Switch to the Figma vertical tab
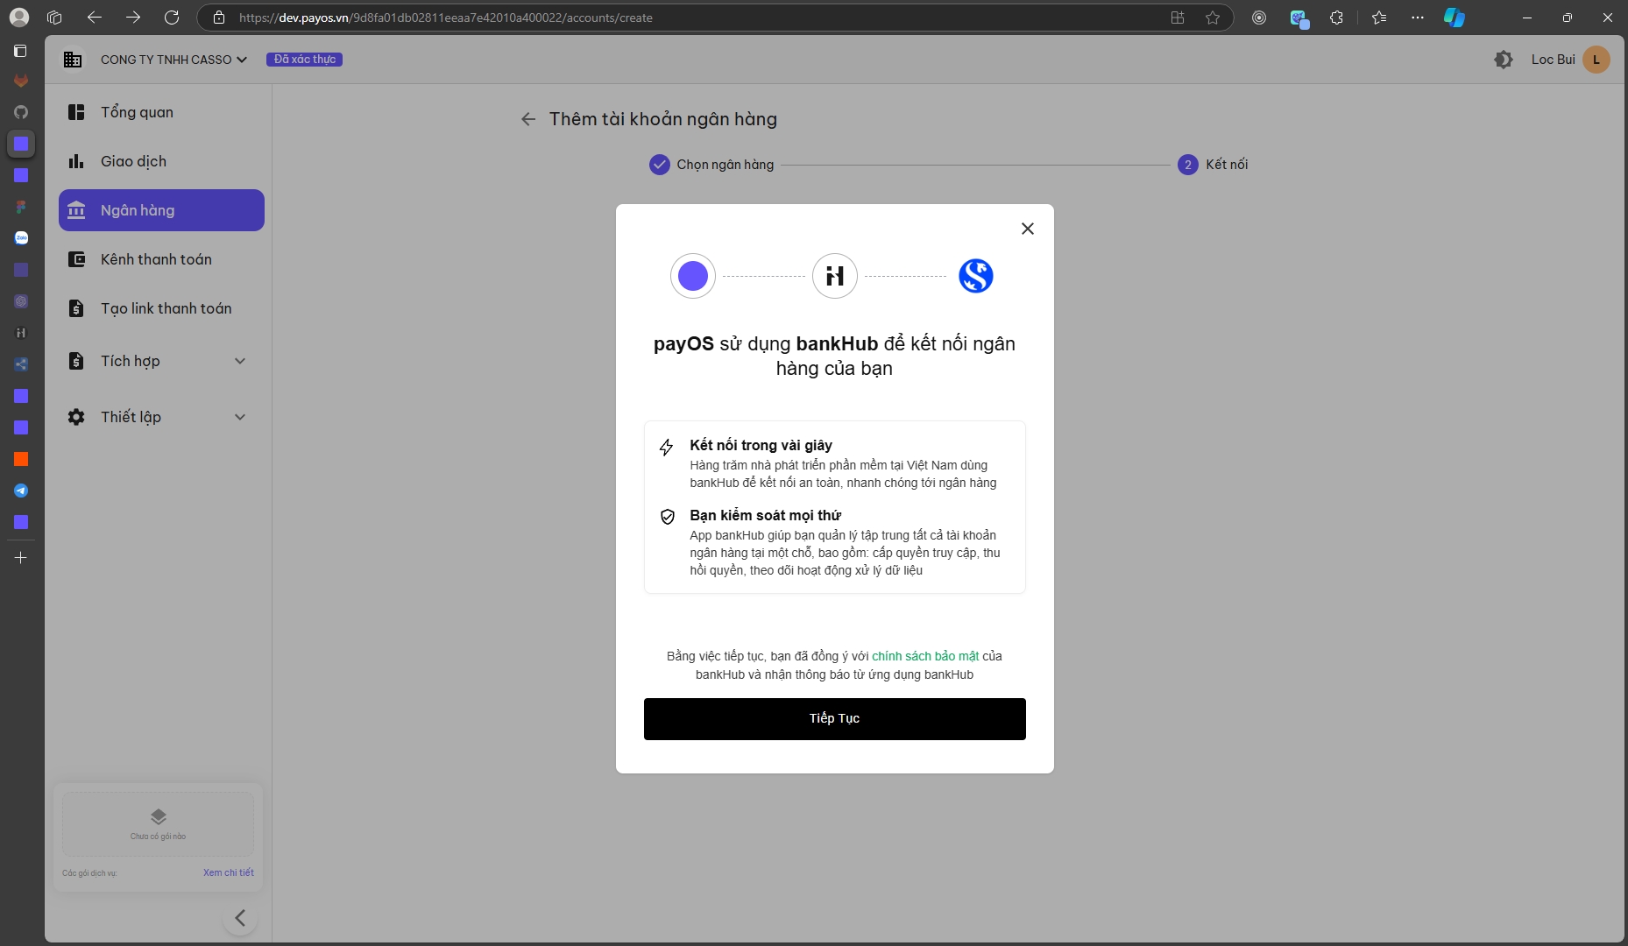Image resolution: width=1628 pixels, height=946 pixels. (21, 207)
